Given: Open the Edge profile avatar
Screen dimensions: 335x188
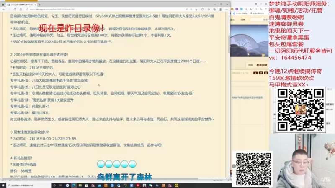Looking at the screenshot, I should click(221, 9).
